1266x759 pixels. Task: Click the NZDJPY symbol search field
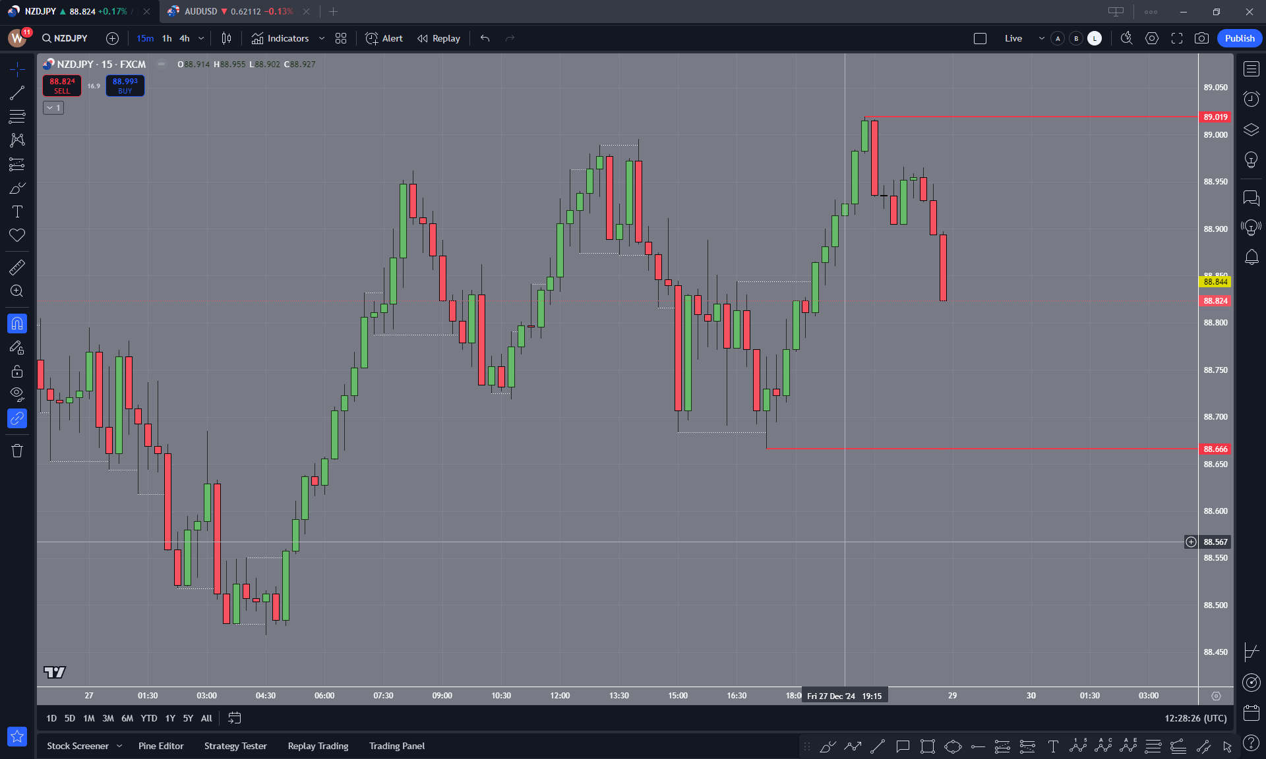click(x=65, y=38)
